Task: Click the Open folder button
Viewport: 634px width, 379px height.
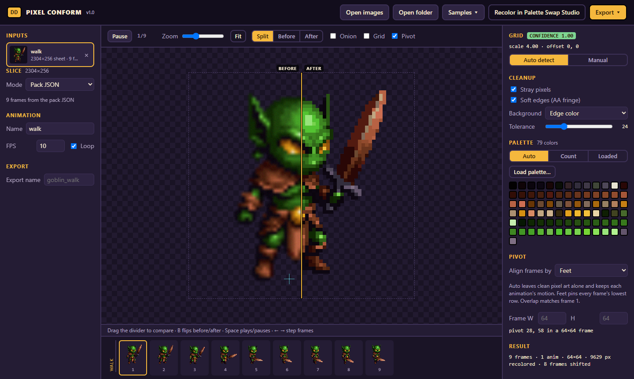Action: tap(416, 12)
